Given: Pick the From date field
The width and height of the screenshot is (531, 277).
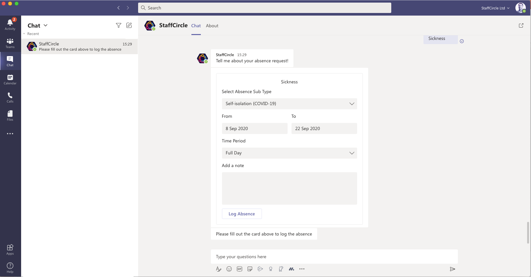Looking at the screenshot, I should pyautogui.click(x=255, y=128).
